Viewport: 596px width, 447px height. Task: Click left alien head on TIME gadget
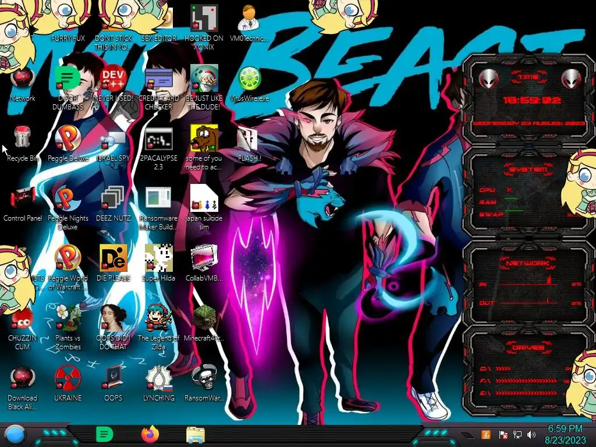(488, 79)
